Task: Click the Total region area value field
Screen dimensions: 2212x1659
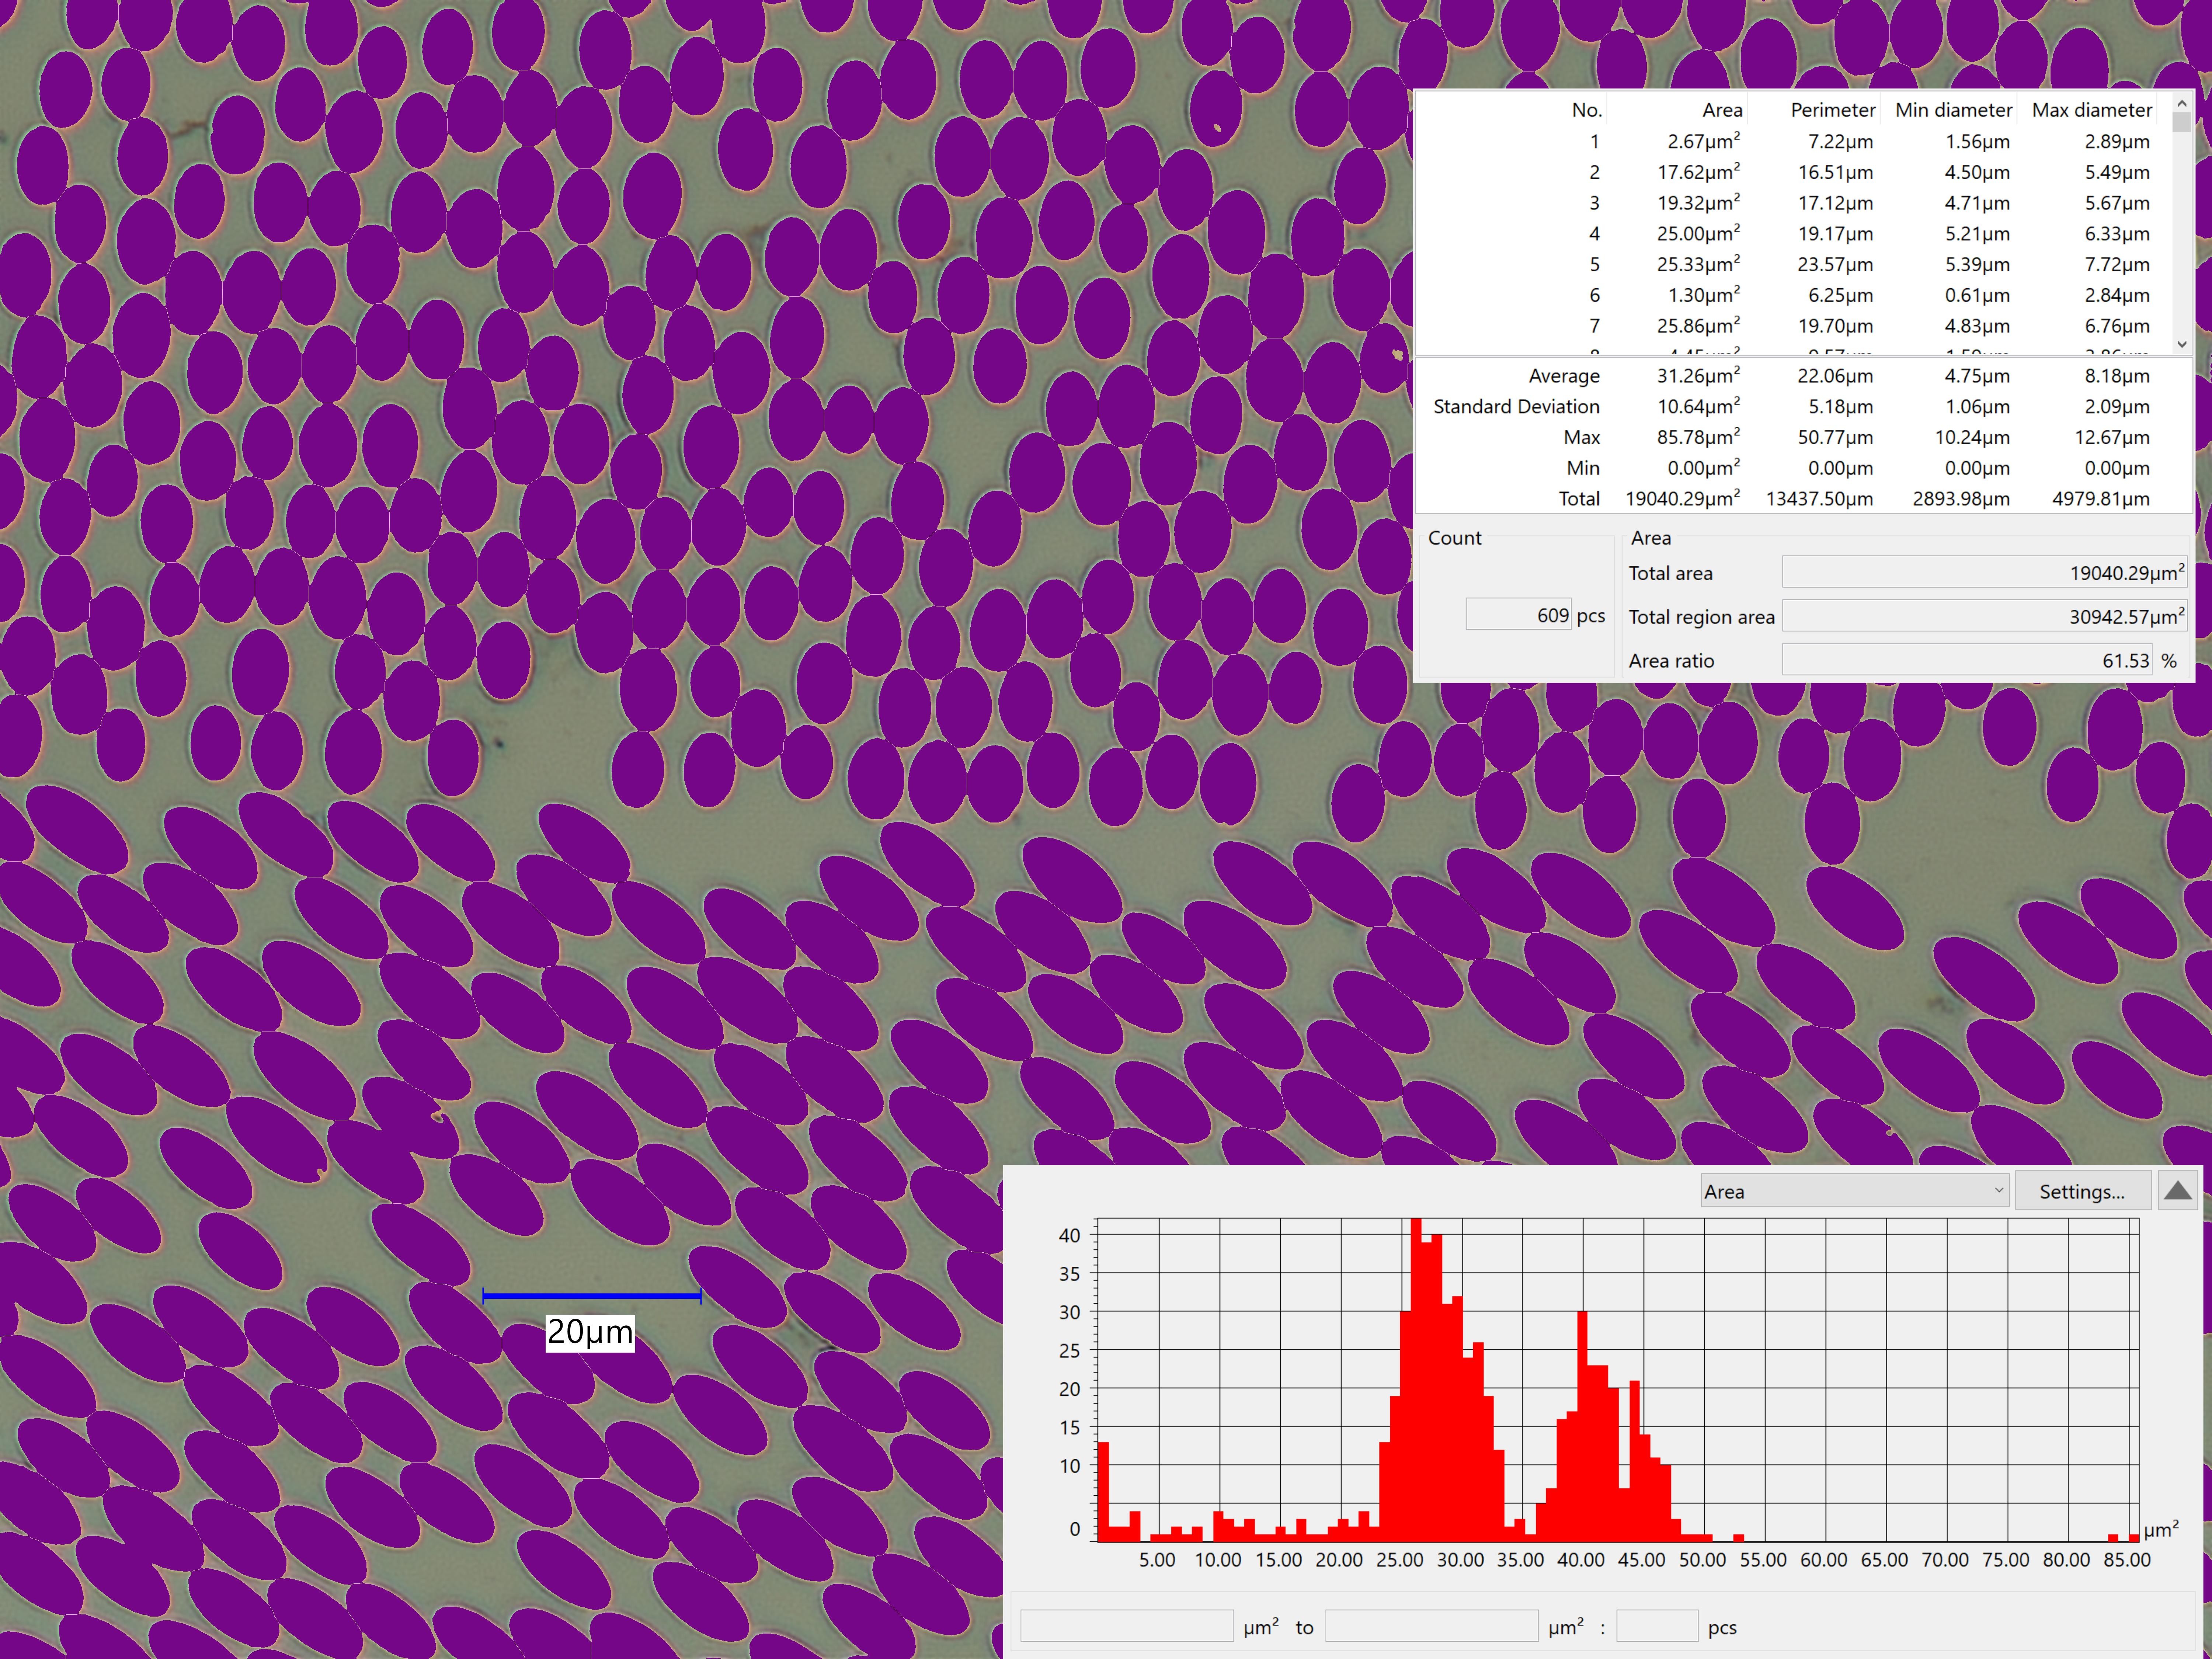Action: (1984, 616)
